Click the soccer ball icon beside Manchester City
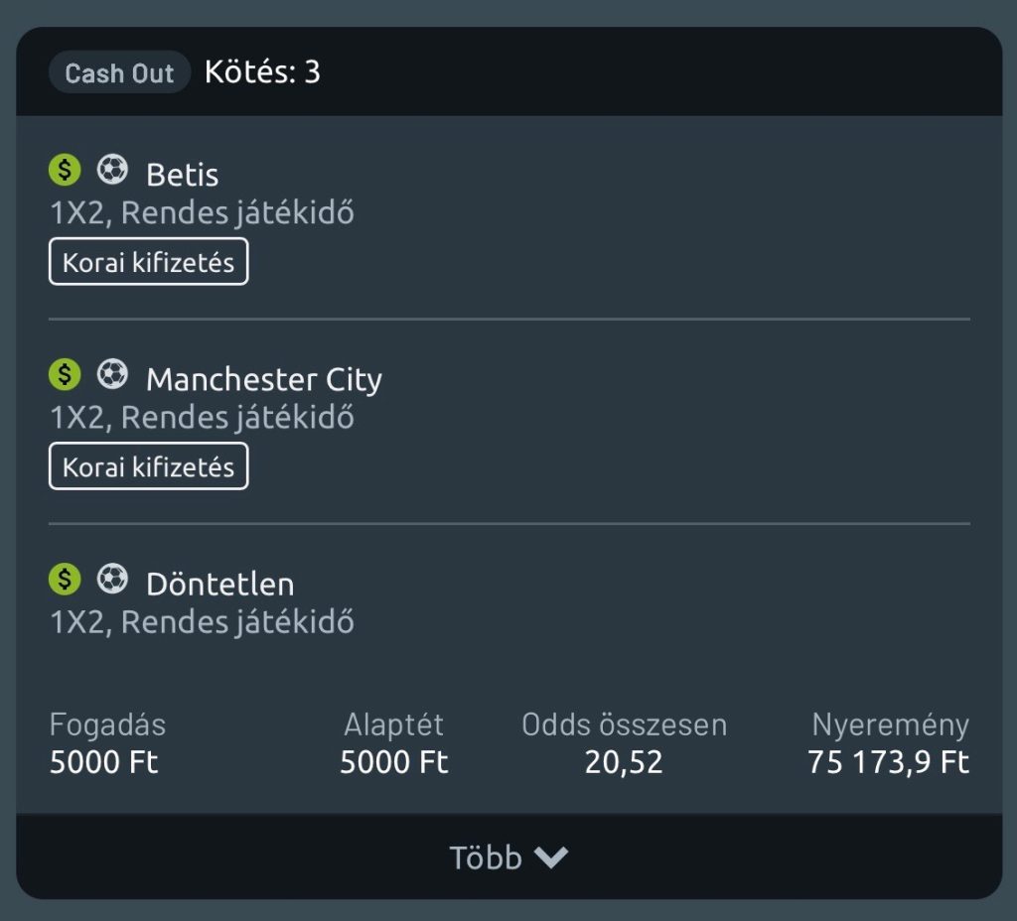 (x=112, y=374)
